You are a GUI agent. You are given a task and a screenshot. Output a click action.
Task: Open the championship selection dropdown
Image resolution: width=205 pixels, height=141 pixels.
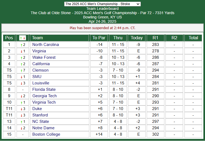pyautogui.click(x=102, y=4)
